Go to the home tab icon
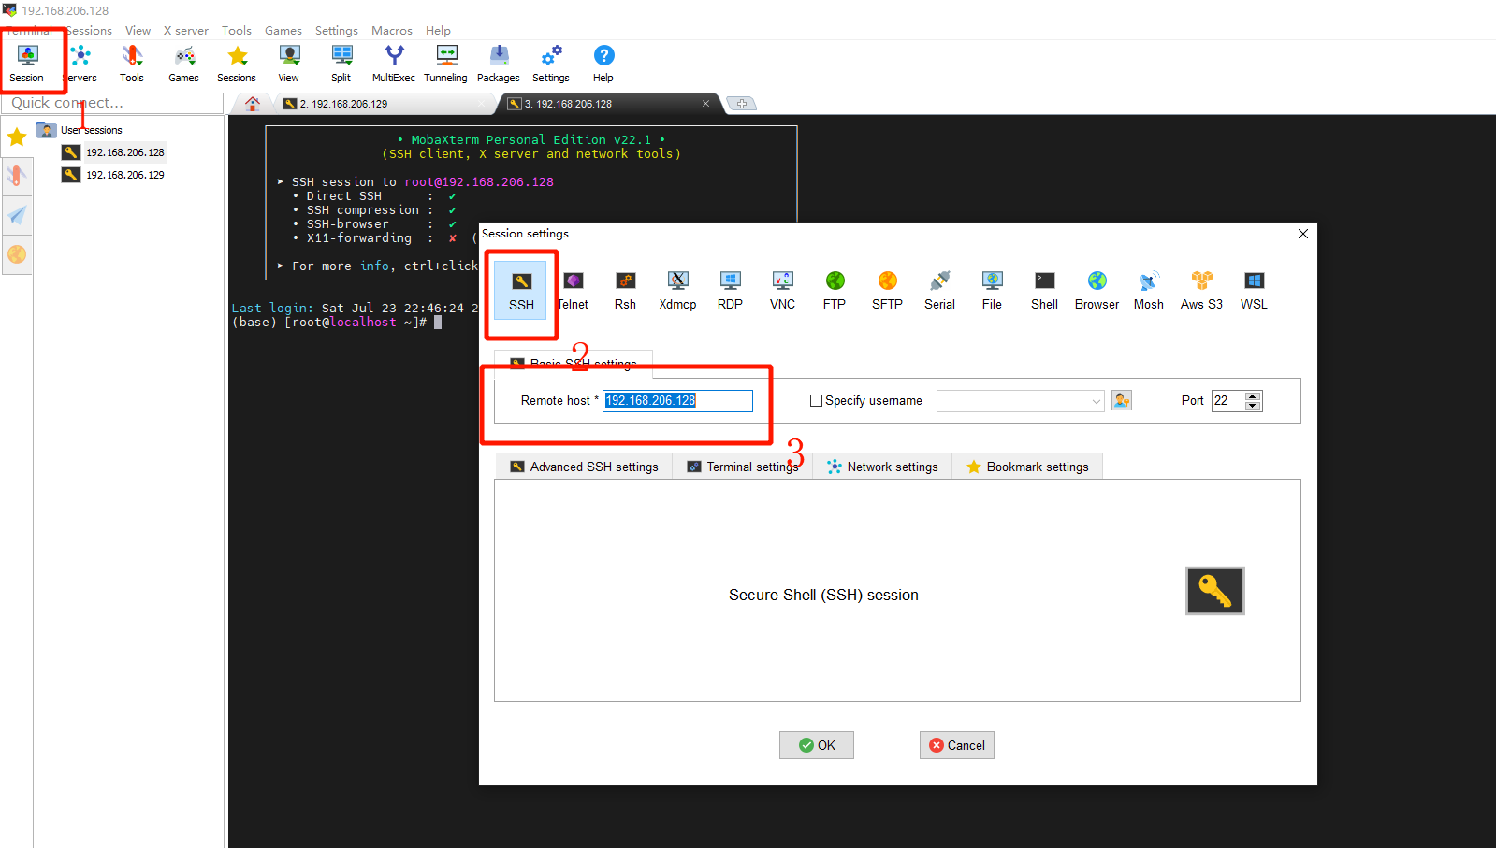This screenshot has width=1496, height=848. pyautogui.click(x=253, y=104)
